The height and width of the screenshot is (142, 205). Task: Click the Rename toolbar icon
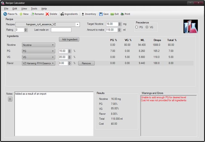pyautogui.click(x=32, y=14)
